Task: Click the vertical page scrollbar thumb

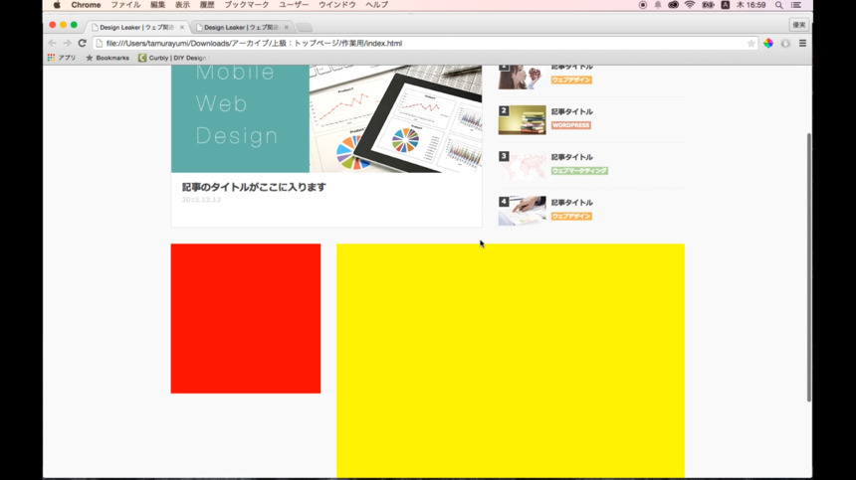Action: click(809, 267)
